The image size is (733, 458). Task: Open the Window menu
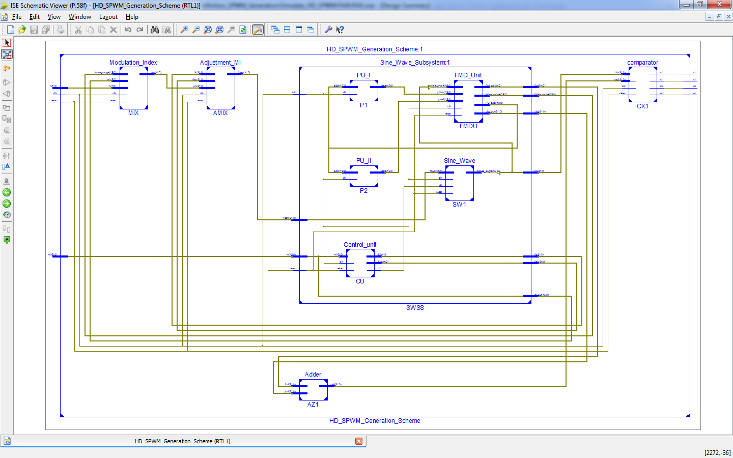80,17
